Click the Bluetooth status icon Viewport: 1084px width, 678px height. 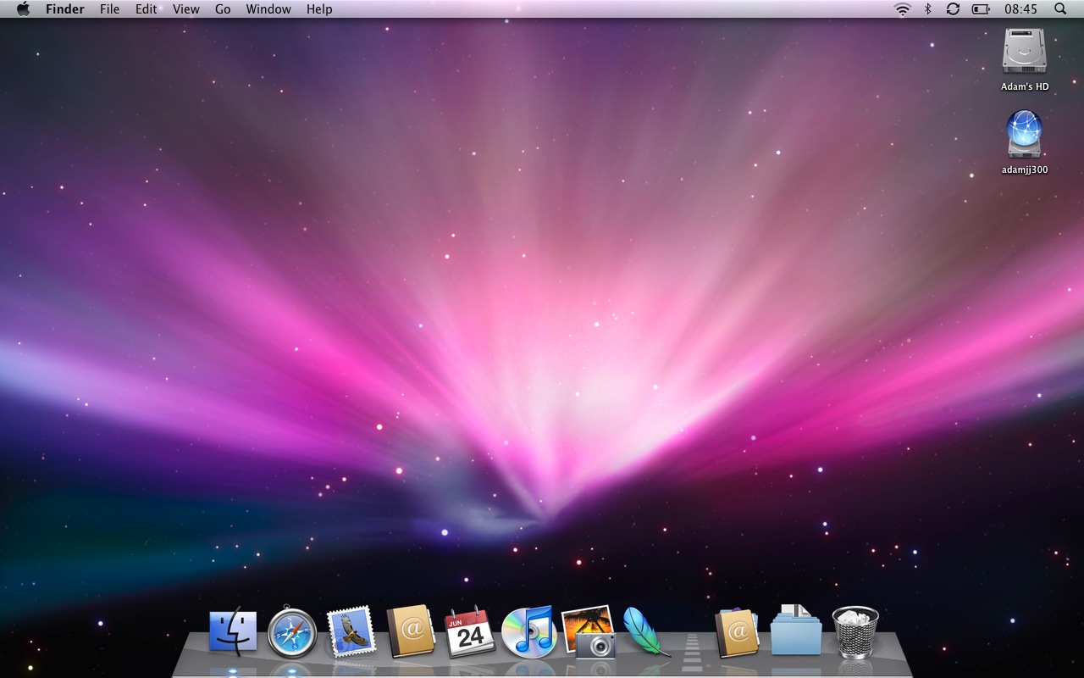pyautogui.click(x=927, y=9)
